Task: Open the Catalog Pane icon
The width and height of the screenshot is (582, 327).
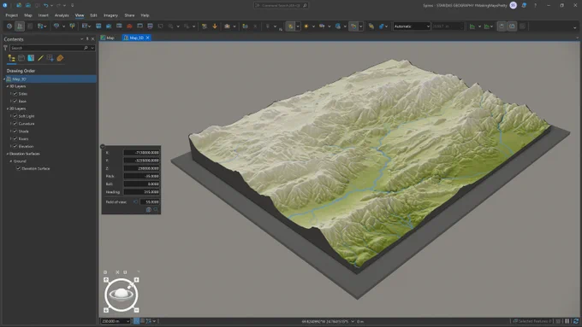Action: click(x=98, y=26)
